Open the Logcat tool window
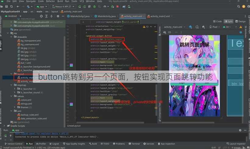This screenshot has width=250, height=149. 54,144
